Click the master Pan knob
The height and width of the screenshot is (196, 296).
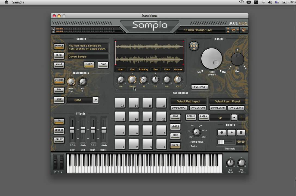(237, 59)
